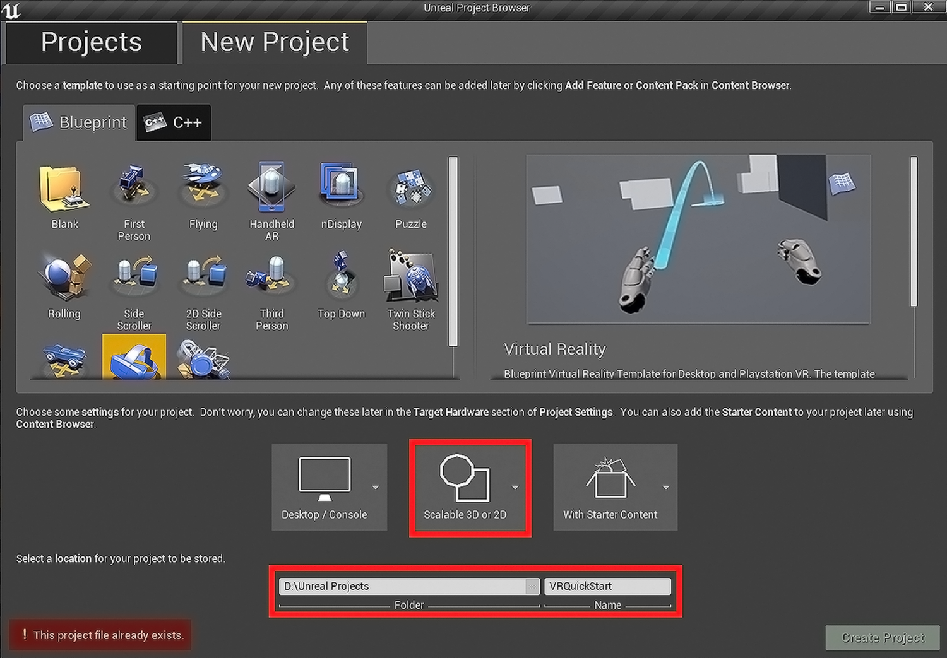Switch to the Projects tab
This screenshot has height=658, width=947.
91,43
